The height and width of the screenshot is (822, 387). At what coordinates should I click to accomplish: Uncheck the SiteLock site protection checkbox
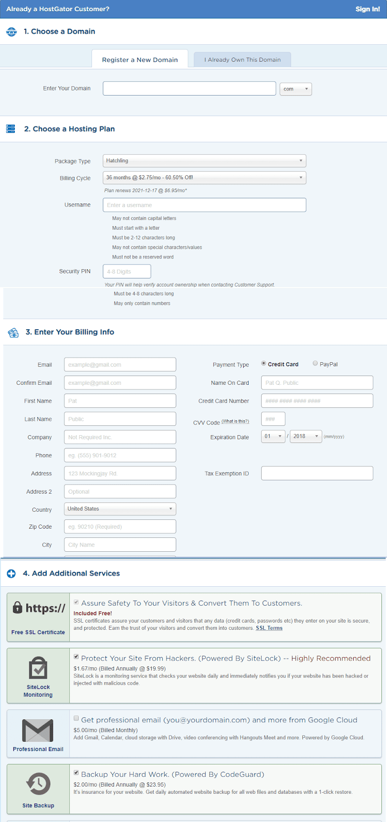coord(76,656)
